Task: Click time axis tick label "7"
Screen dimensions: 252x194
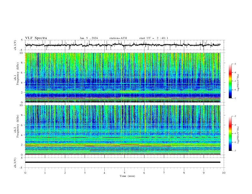Action: pyautogui.click(x=164, y=173)
